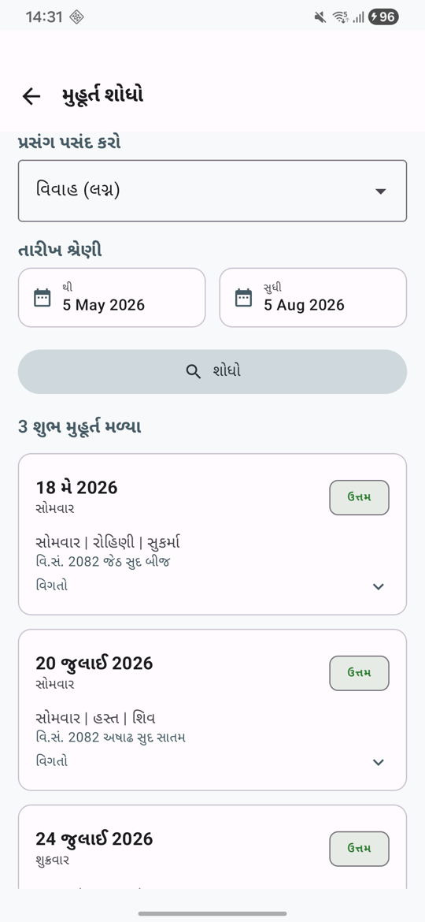Expand details chevron for 18 મે 2026
This screenshot has width=425, height=922.
379,586
